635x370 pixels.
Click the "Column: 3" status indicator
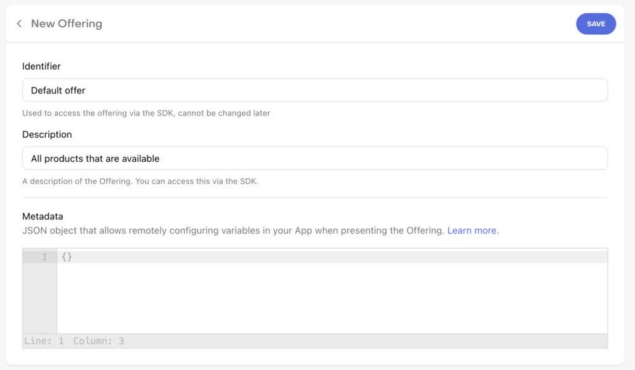(98, 341)
